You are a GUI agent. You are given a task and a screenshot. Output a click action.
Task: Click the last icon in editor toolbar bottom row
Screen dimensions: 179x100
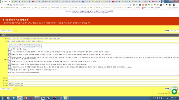tap(41, 47)
